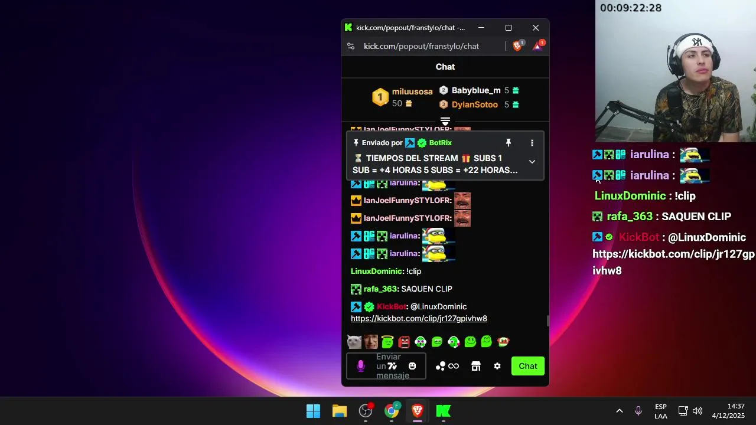The image size is (756, 425).
Task: Insert the green emote with pink headphones
Action: point(454,342)
